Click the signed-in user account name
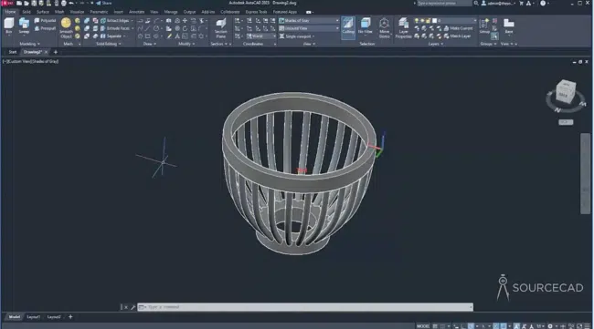 click(501, 3)
